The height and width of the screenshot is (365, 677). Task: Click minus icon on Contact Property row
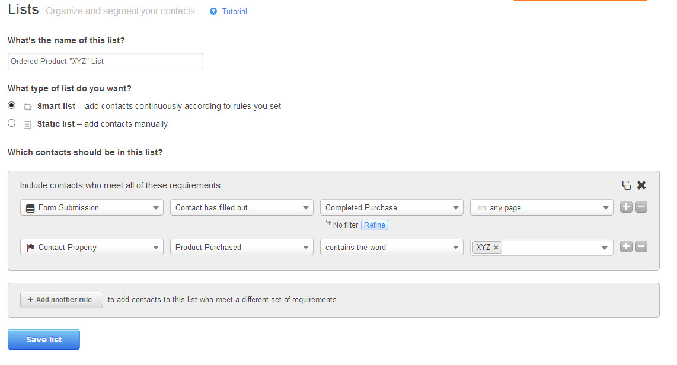click(x=641, y=247)
